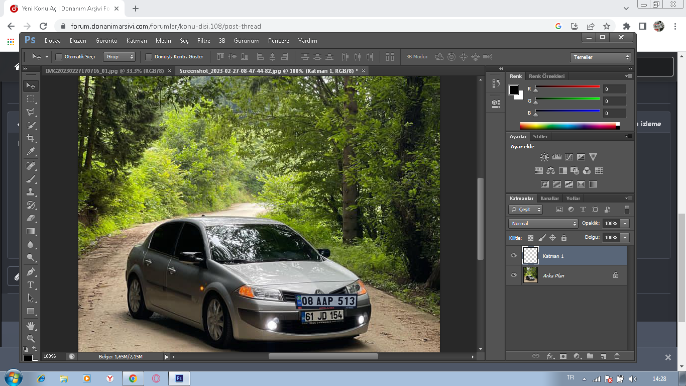This screenshot has width=686, height=386.
Task: Select the History Brush tool
Action: click(31, 205)
